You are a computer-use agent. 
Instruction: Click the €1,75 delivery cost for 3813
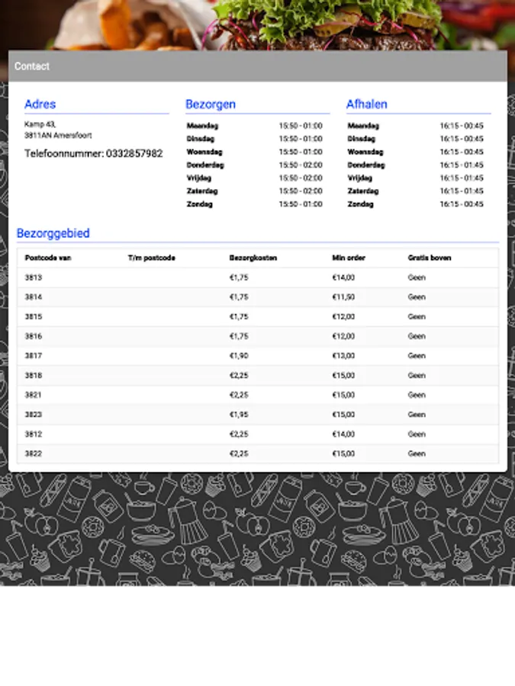(239, 277)
